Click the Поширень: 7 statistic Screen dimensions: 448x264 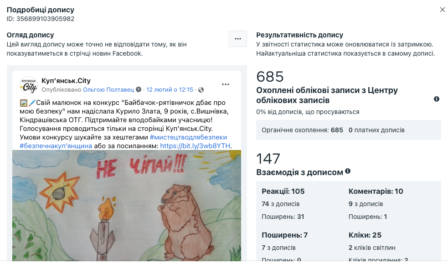284,235
